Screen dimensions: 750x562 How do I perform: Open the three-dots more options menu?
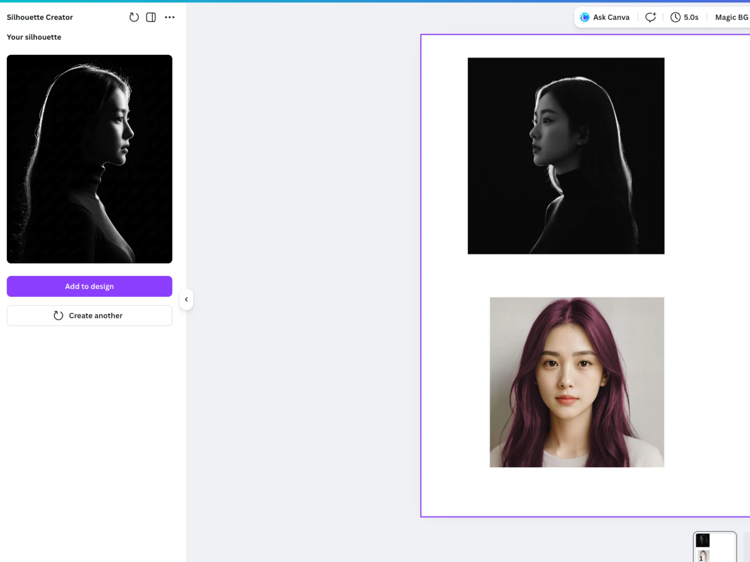point(169,17)
